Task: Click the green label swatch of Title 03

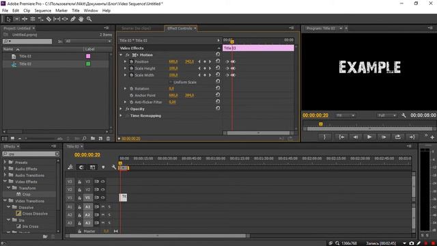Action: coord(88,64)
